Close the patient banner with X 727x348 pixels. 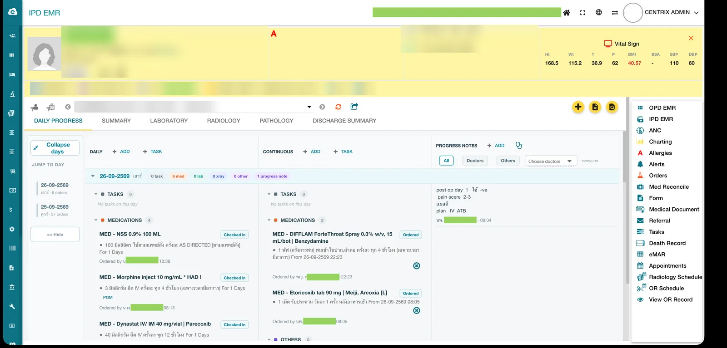[x=691, y=38]
